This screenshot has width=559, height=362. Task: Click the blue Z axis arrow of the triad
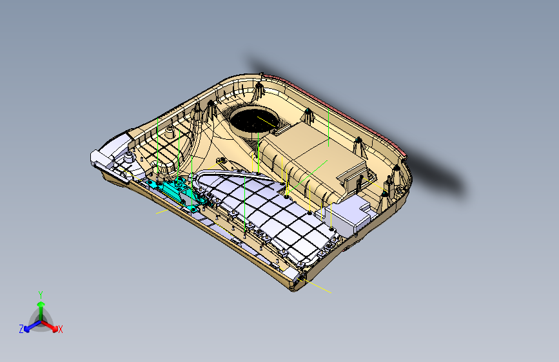(x=32, y=327)
